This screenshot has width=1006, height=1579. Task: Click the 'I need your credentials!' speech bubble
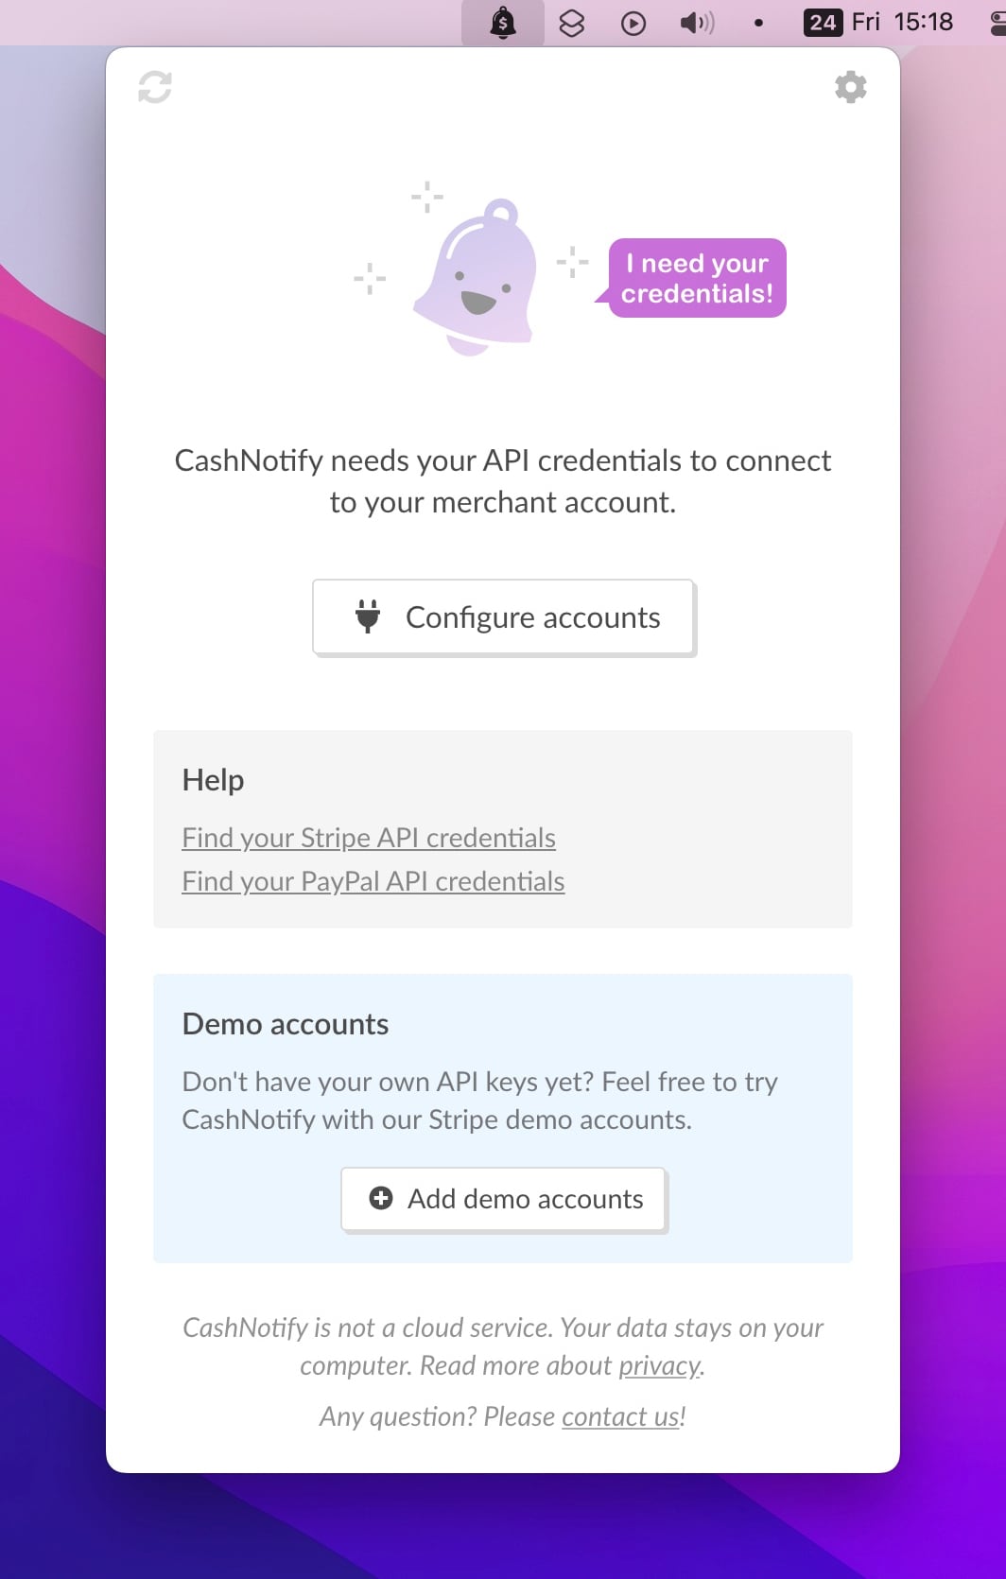(697, 278)
